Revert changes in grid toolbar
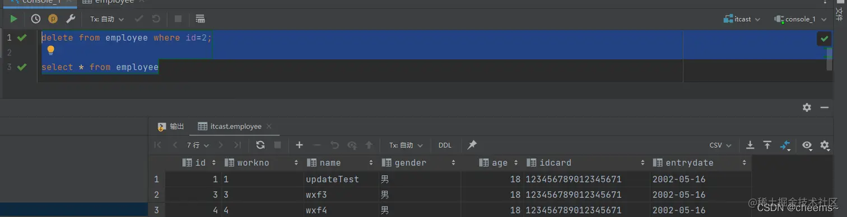This screenshot has width=847, height=217. [x=334, y=145]
